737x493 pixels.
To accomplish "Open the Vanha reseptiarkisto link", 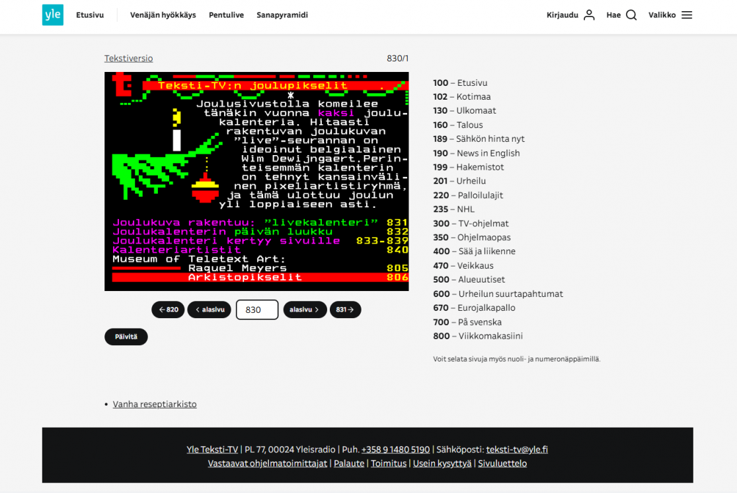I will [155, 404].
